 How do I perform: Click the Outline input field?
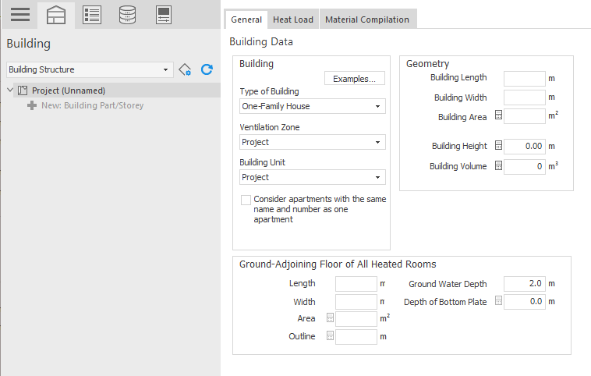(356, 337)
